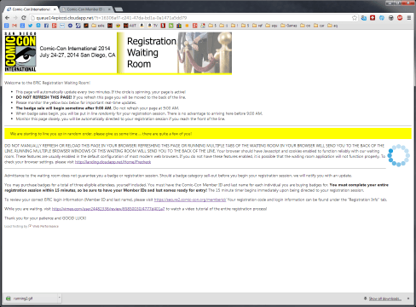
Task: Click 'Show all downloads' link
Action: (x=385, y=298)
